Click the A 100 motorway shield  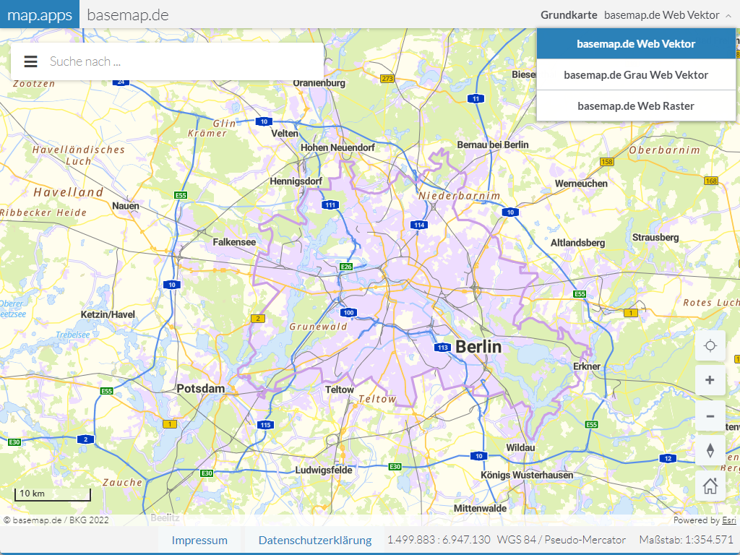click(x=349, y=312)
